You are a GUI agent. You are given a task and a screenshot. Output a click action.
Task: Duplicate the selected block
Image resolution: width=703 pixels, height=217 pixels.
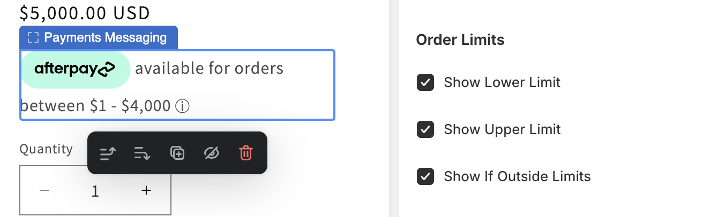click(x=177, y=153)
